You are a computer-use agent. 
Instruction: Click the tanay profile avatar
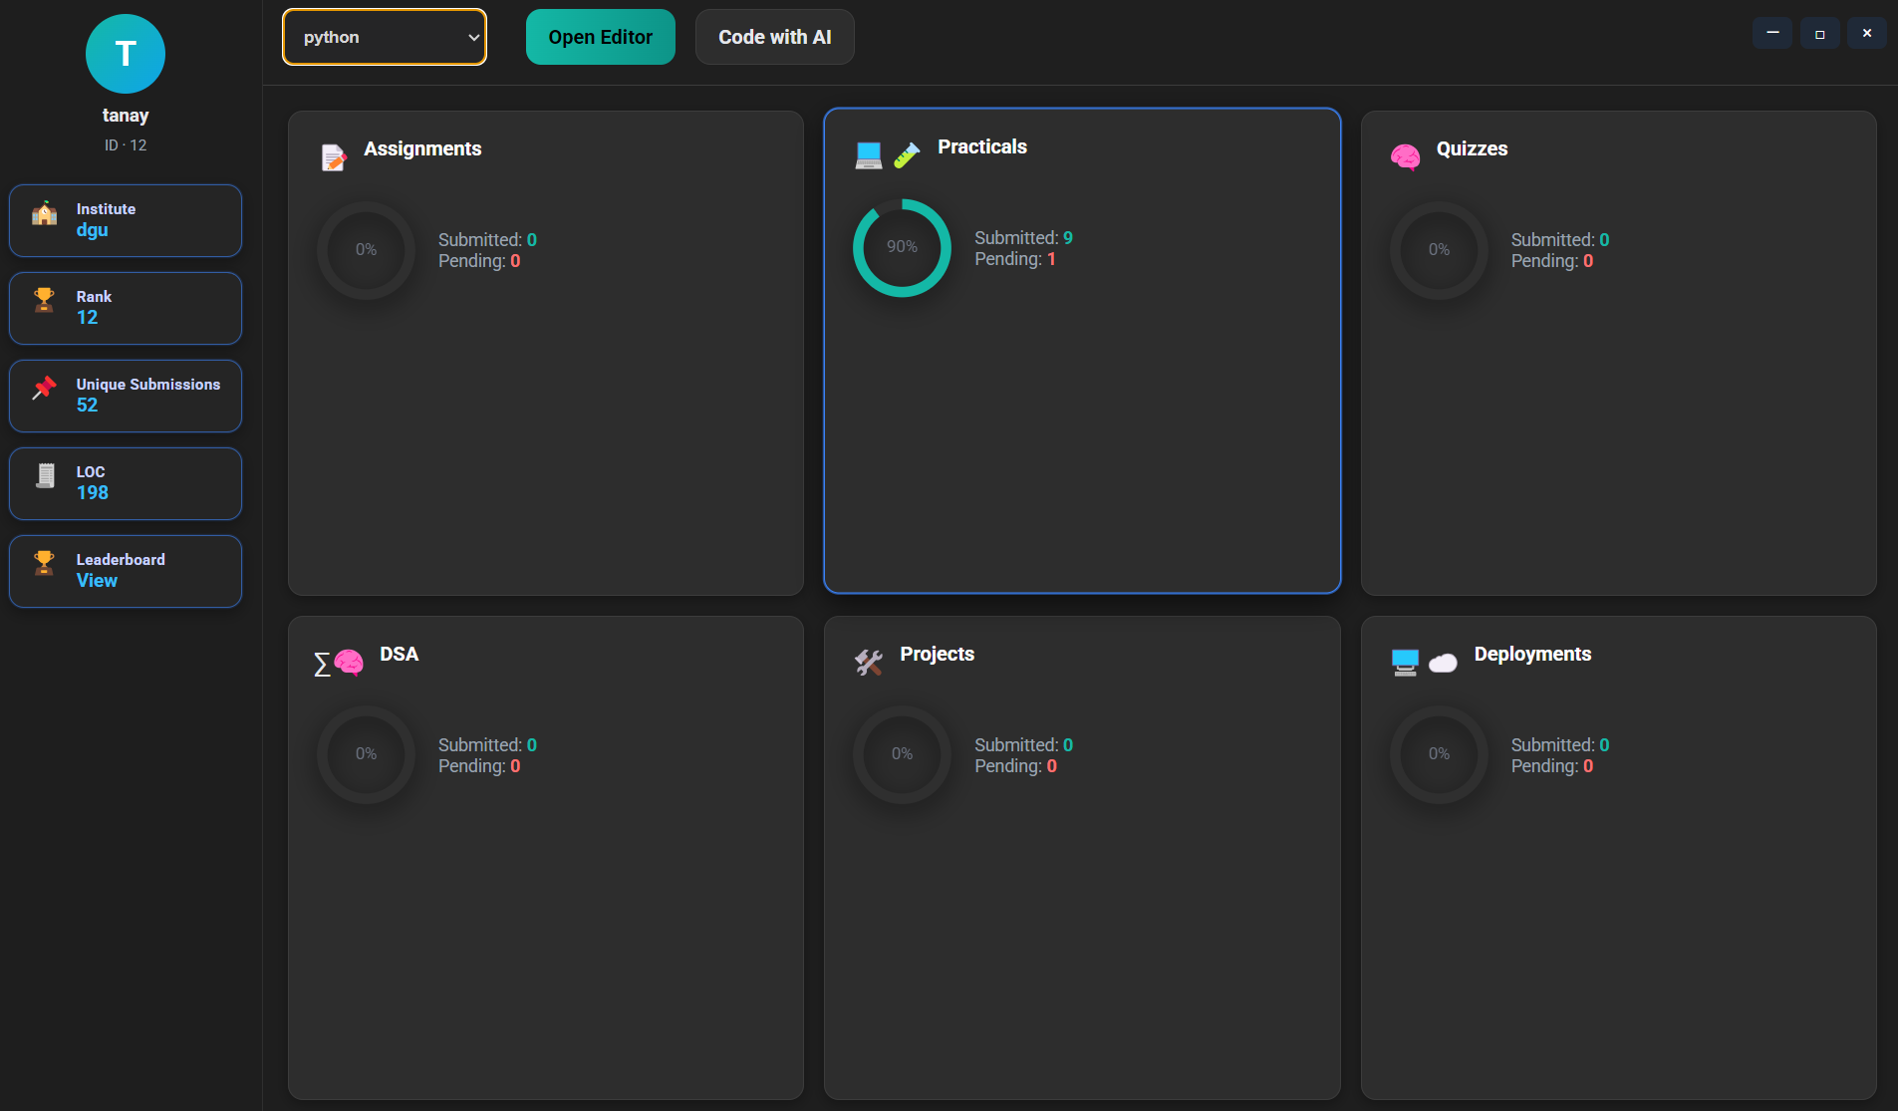point(126,54)
